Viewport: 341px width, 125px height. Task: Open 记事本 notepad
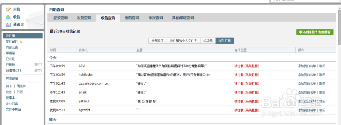[x=11, y=98]
